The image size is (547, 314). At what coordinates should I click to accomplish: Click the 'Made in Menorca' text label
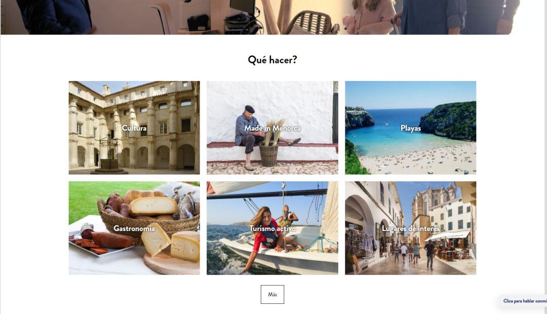(272, 128)
